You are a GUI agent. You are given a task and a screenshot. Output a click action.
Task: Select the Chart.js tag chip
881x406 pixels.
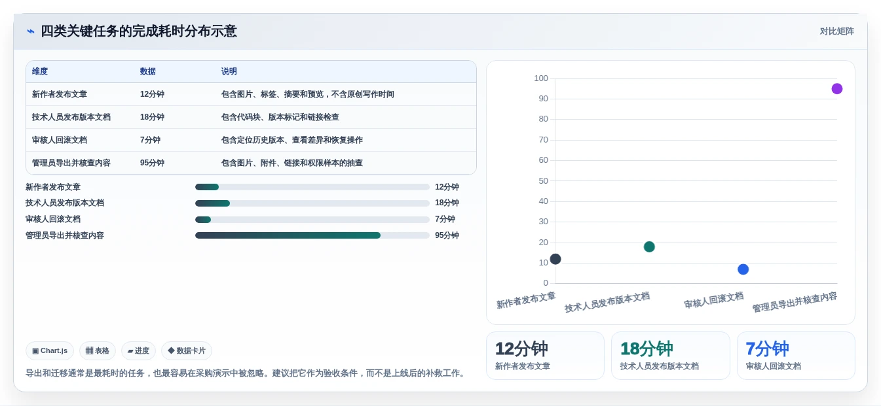[50, 351]
